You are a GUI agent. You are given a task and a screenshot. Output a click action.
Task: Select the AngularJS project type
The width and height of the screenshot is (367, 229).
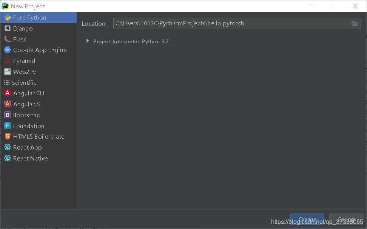(x=39, y=104)
